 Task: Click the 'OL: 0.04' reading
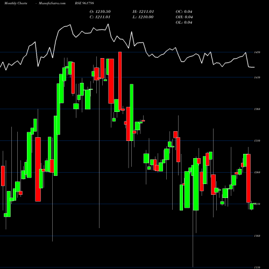(x=184, y=23)
